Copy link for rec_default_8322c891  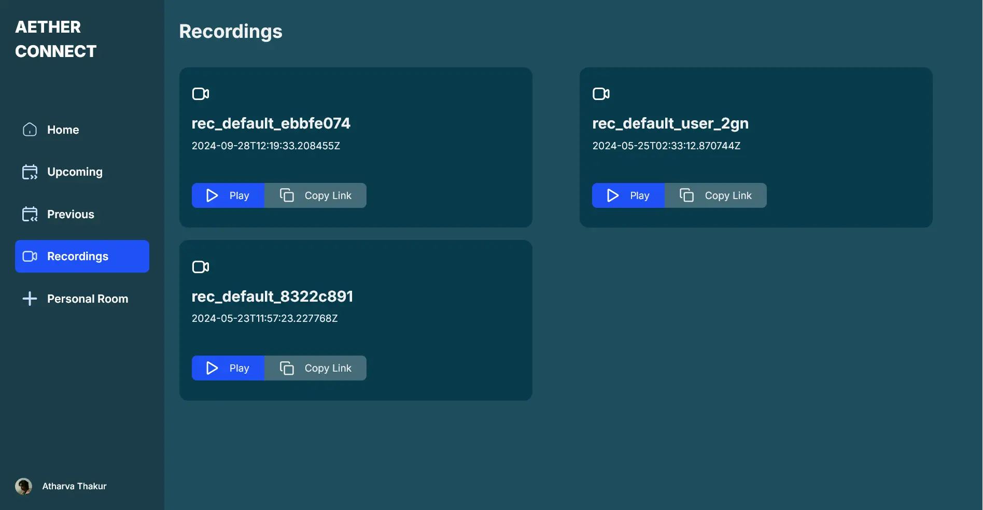(x=315, y=368)
